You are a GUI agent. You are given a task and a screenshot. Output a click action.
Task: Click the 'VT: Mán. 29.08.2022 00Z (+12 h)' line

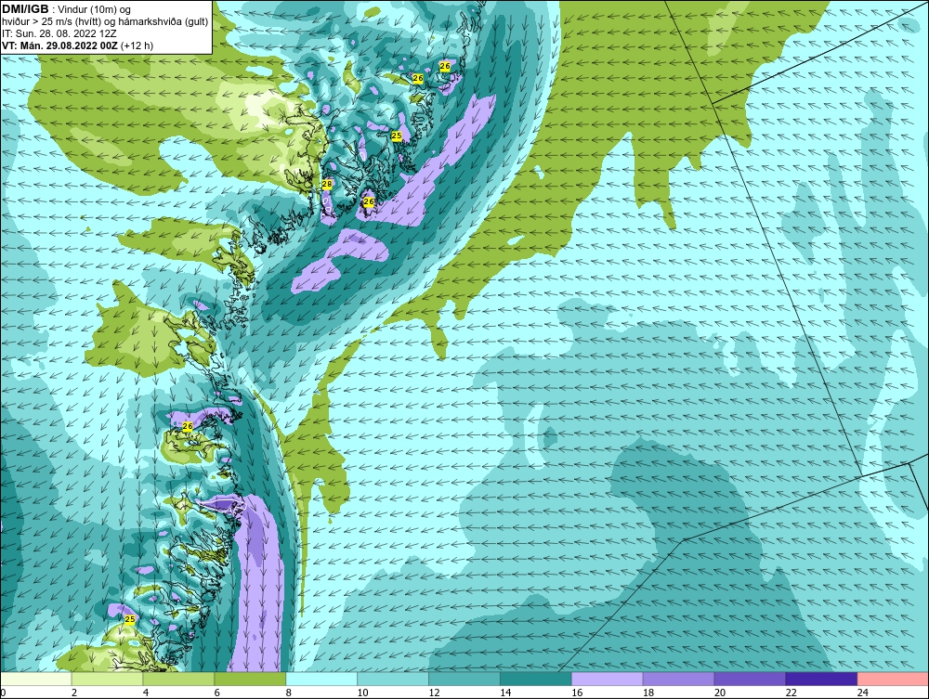78,45
